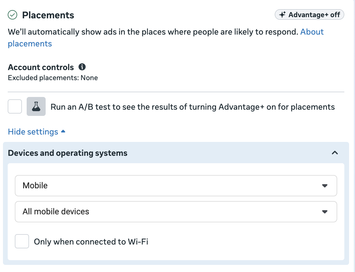Click the Placements section heading
The width and height of the screenshot is (355, 272).
48,15
